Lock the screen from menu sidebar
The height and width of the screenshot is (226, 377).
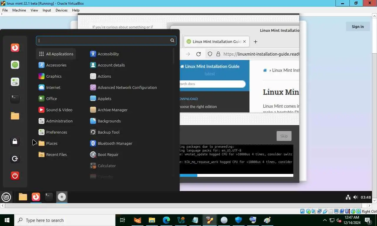pos(15,142)
